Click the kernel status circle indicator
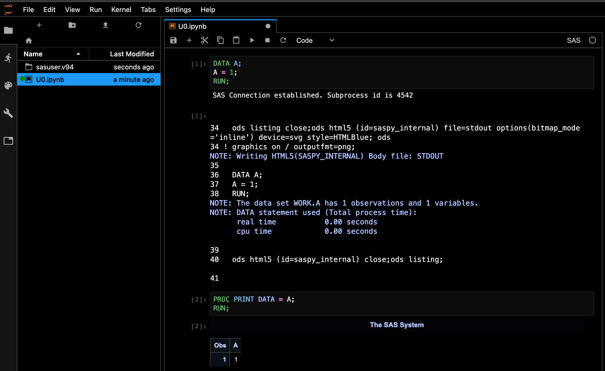Viewport: 605px width, 371px height. click(x=592, y=40)
